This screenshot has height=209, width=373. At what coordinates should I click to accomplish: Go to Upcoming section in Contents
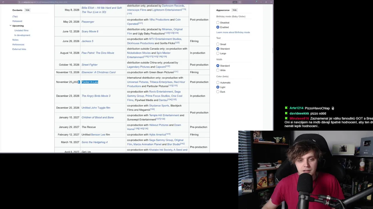point(18,26)
